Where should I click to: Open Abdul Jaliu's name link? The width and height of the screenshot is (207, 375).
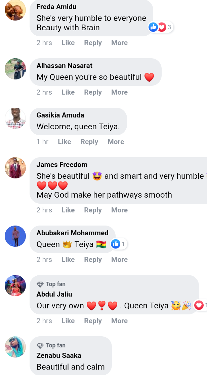pos(54,294)
